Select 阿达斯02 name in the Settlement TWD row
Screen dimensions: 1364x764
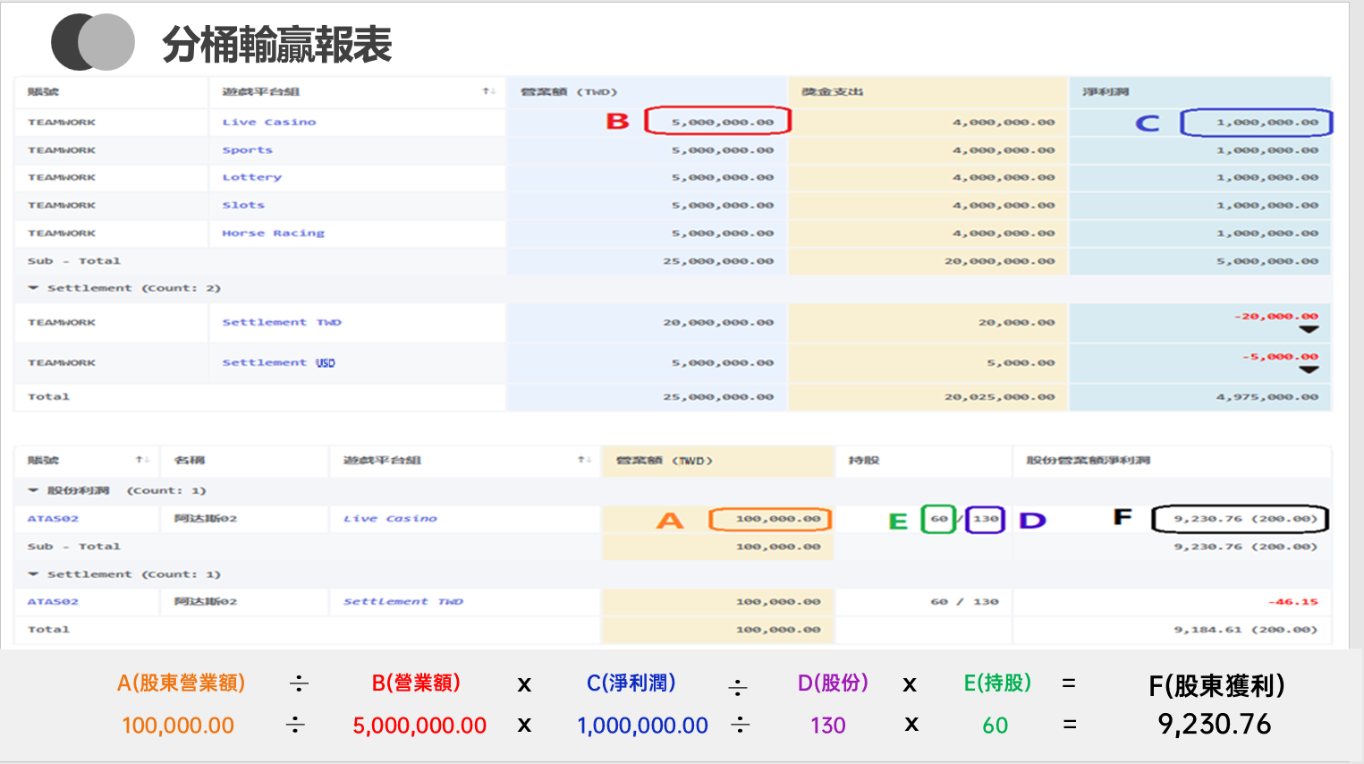coord(206,601)
